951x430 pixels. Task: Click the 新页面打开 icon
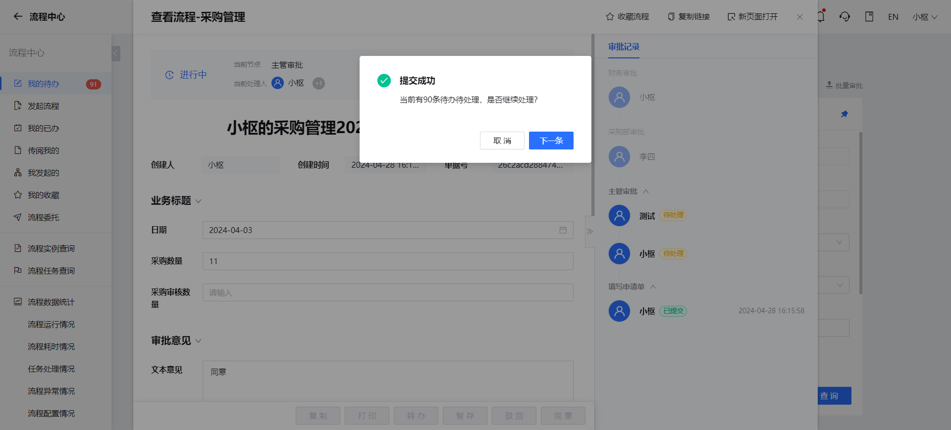[x=731, y=17]
